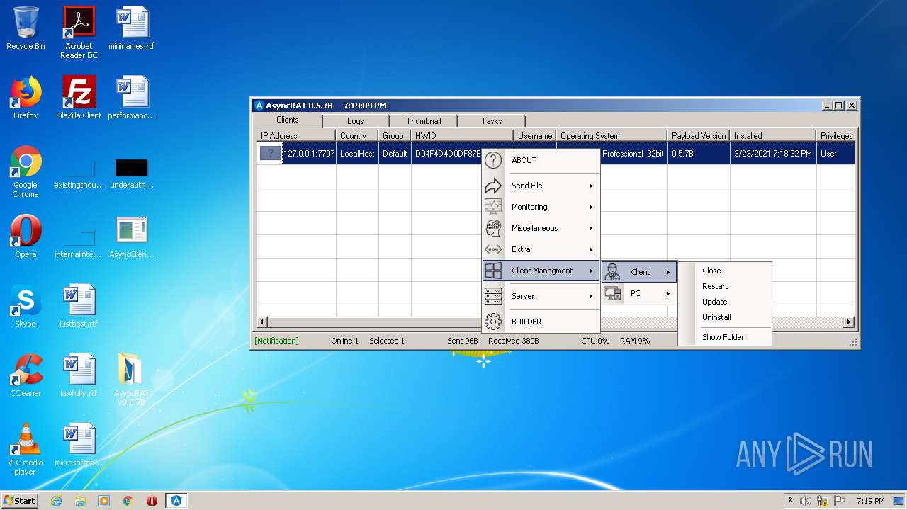Image resolution: width=907 pixels, height=510 pixels.
Task: Click the Send File arrow icon
Action: click(x=492, y=186)
